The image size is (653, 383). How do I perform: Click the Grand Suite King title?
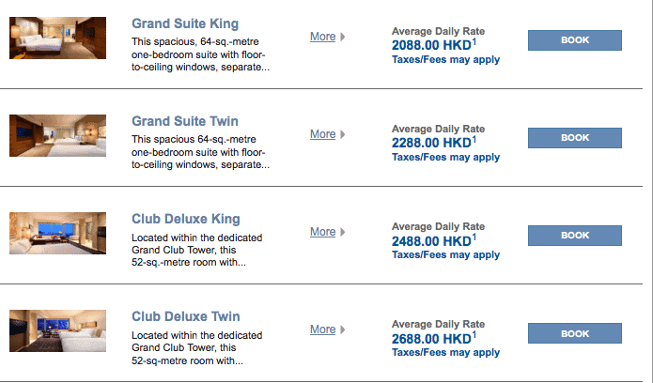[185, 23]
